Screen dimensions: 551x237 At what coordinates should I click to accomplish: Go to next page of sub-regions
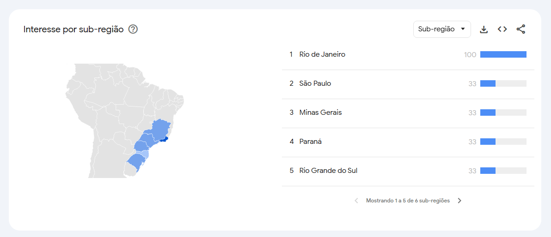[459, 201]
